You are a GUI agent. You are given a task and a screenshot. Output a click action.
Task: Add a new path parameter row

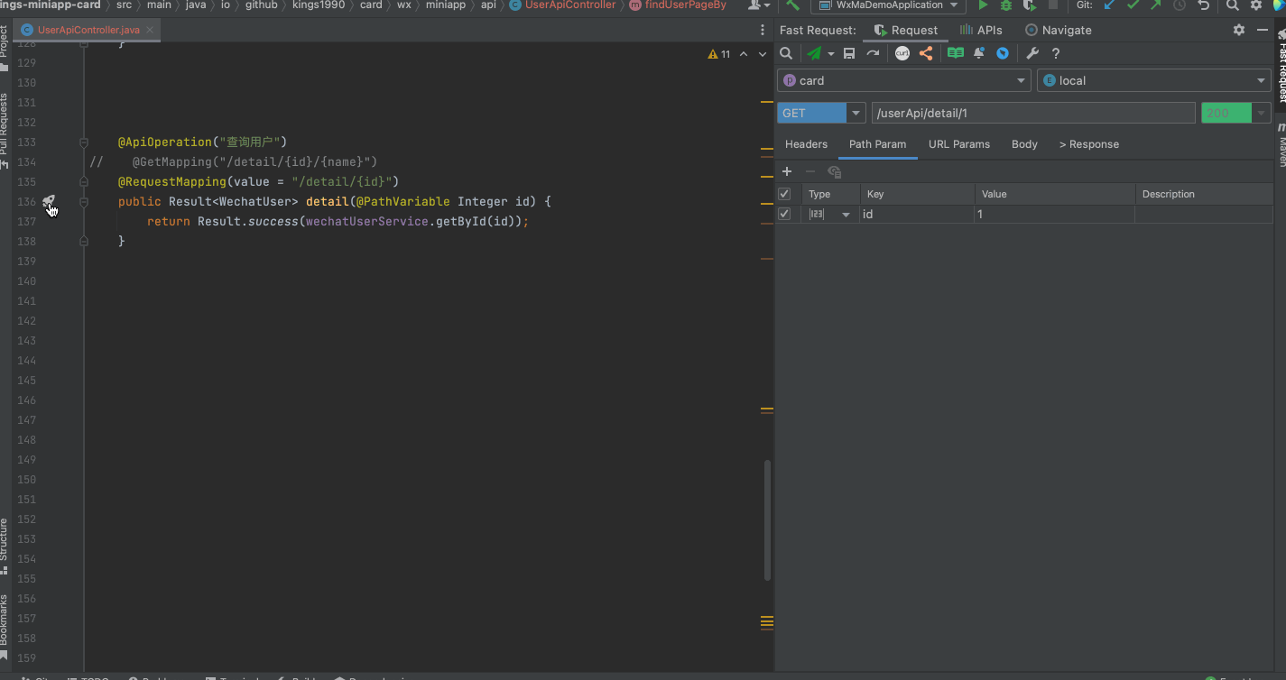pyautogui.click(x=787, y=171)
